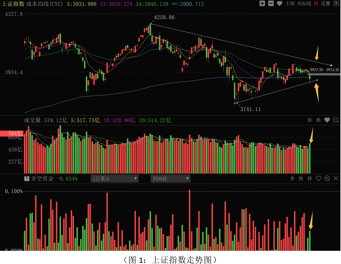The height and width of the screenshot is (264, 341).
Task: Open the 1日累计 dropdown
Action: click(x=115, y=179)
